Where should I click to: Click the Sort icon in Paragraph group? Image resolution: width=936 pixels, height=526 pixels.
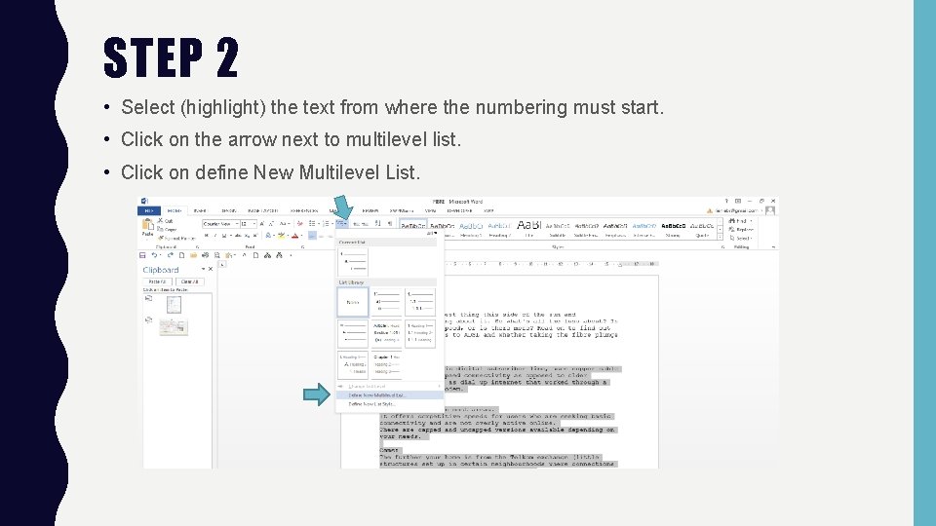[x=378, y=224]
